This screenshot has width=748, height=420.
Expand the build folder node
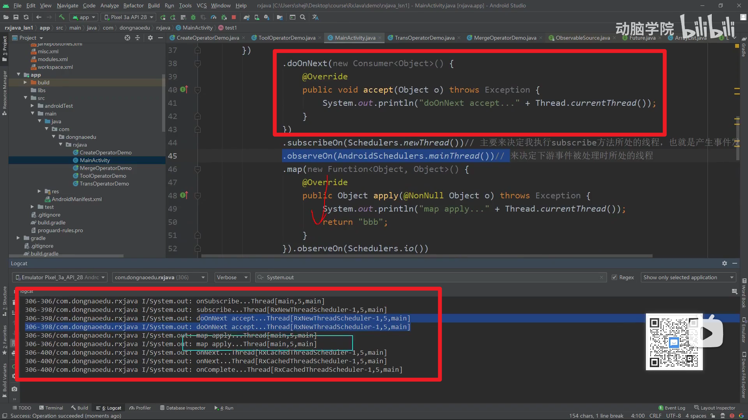(25, 82)
